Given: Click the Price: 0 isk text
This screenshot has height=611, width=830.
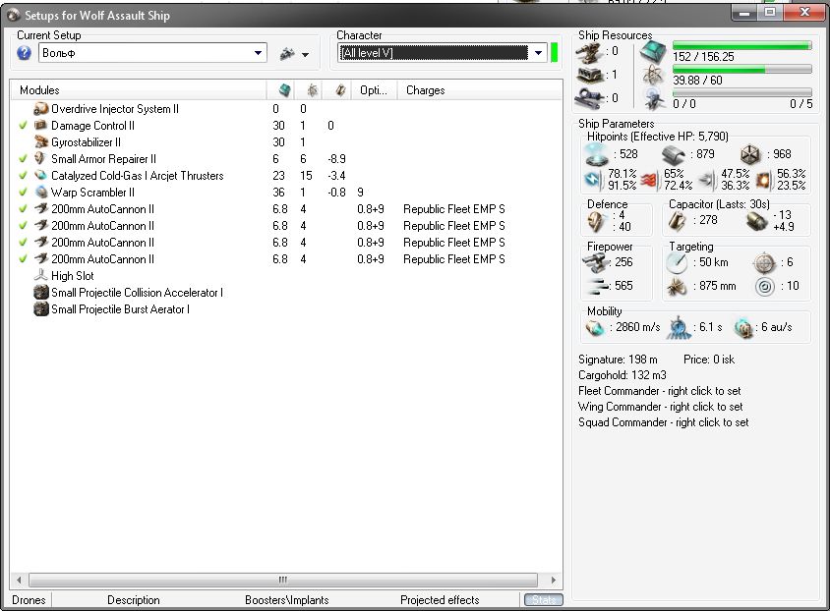Looking at the screenshot, I should (709, 360).
